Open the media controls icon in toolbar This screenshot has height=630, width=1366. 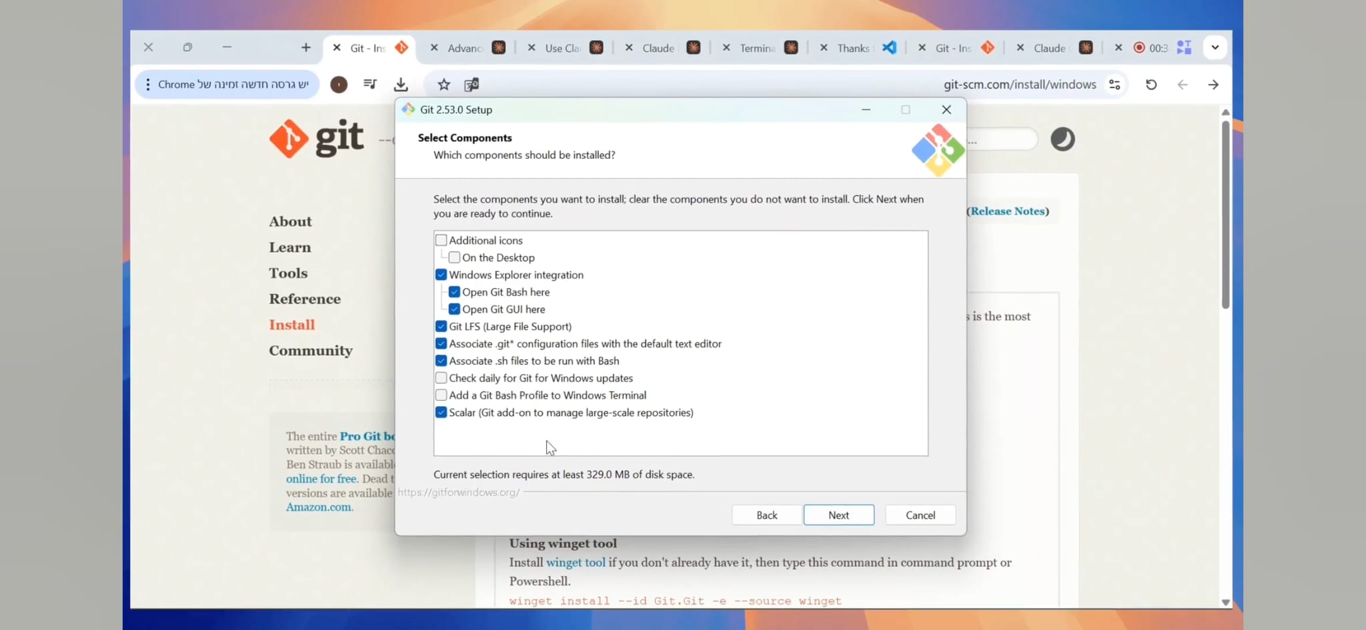pyautogui.click(x=370, y=85)
